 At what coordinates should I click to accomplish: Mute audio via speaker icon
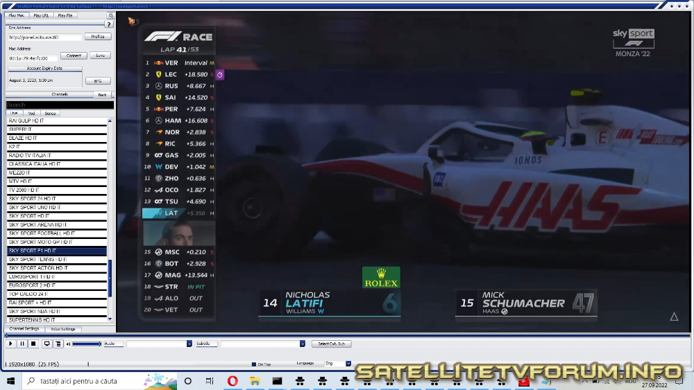69,344
